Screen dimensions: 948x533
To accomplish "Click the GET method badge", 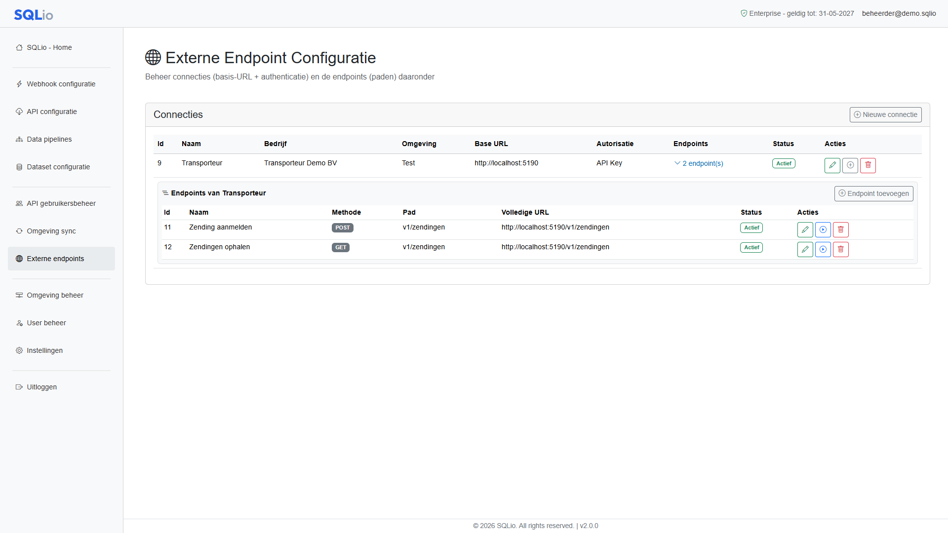I will coord(341,247).
